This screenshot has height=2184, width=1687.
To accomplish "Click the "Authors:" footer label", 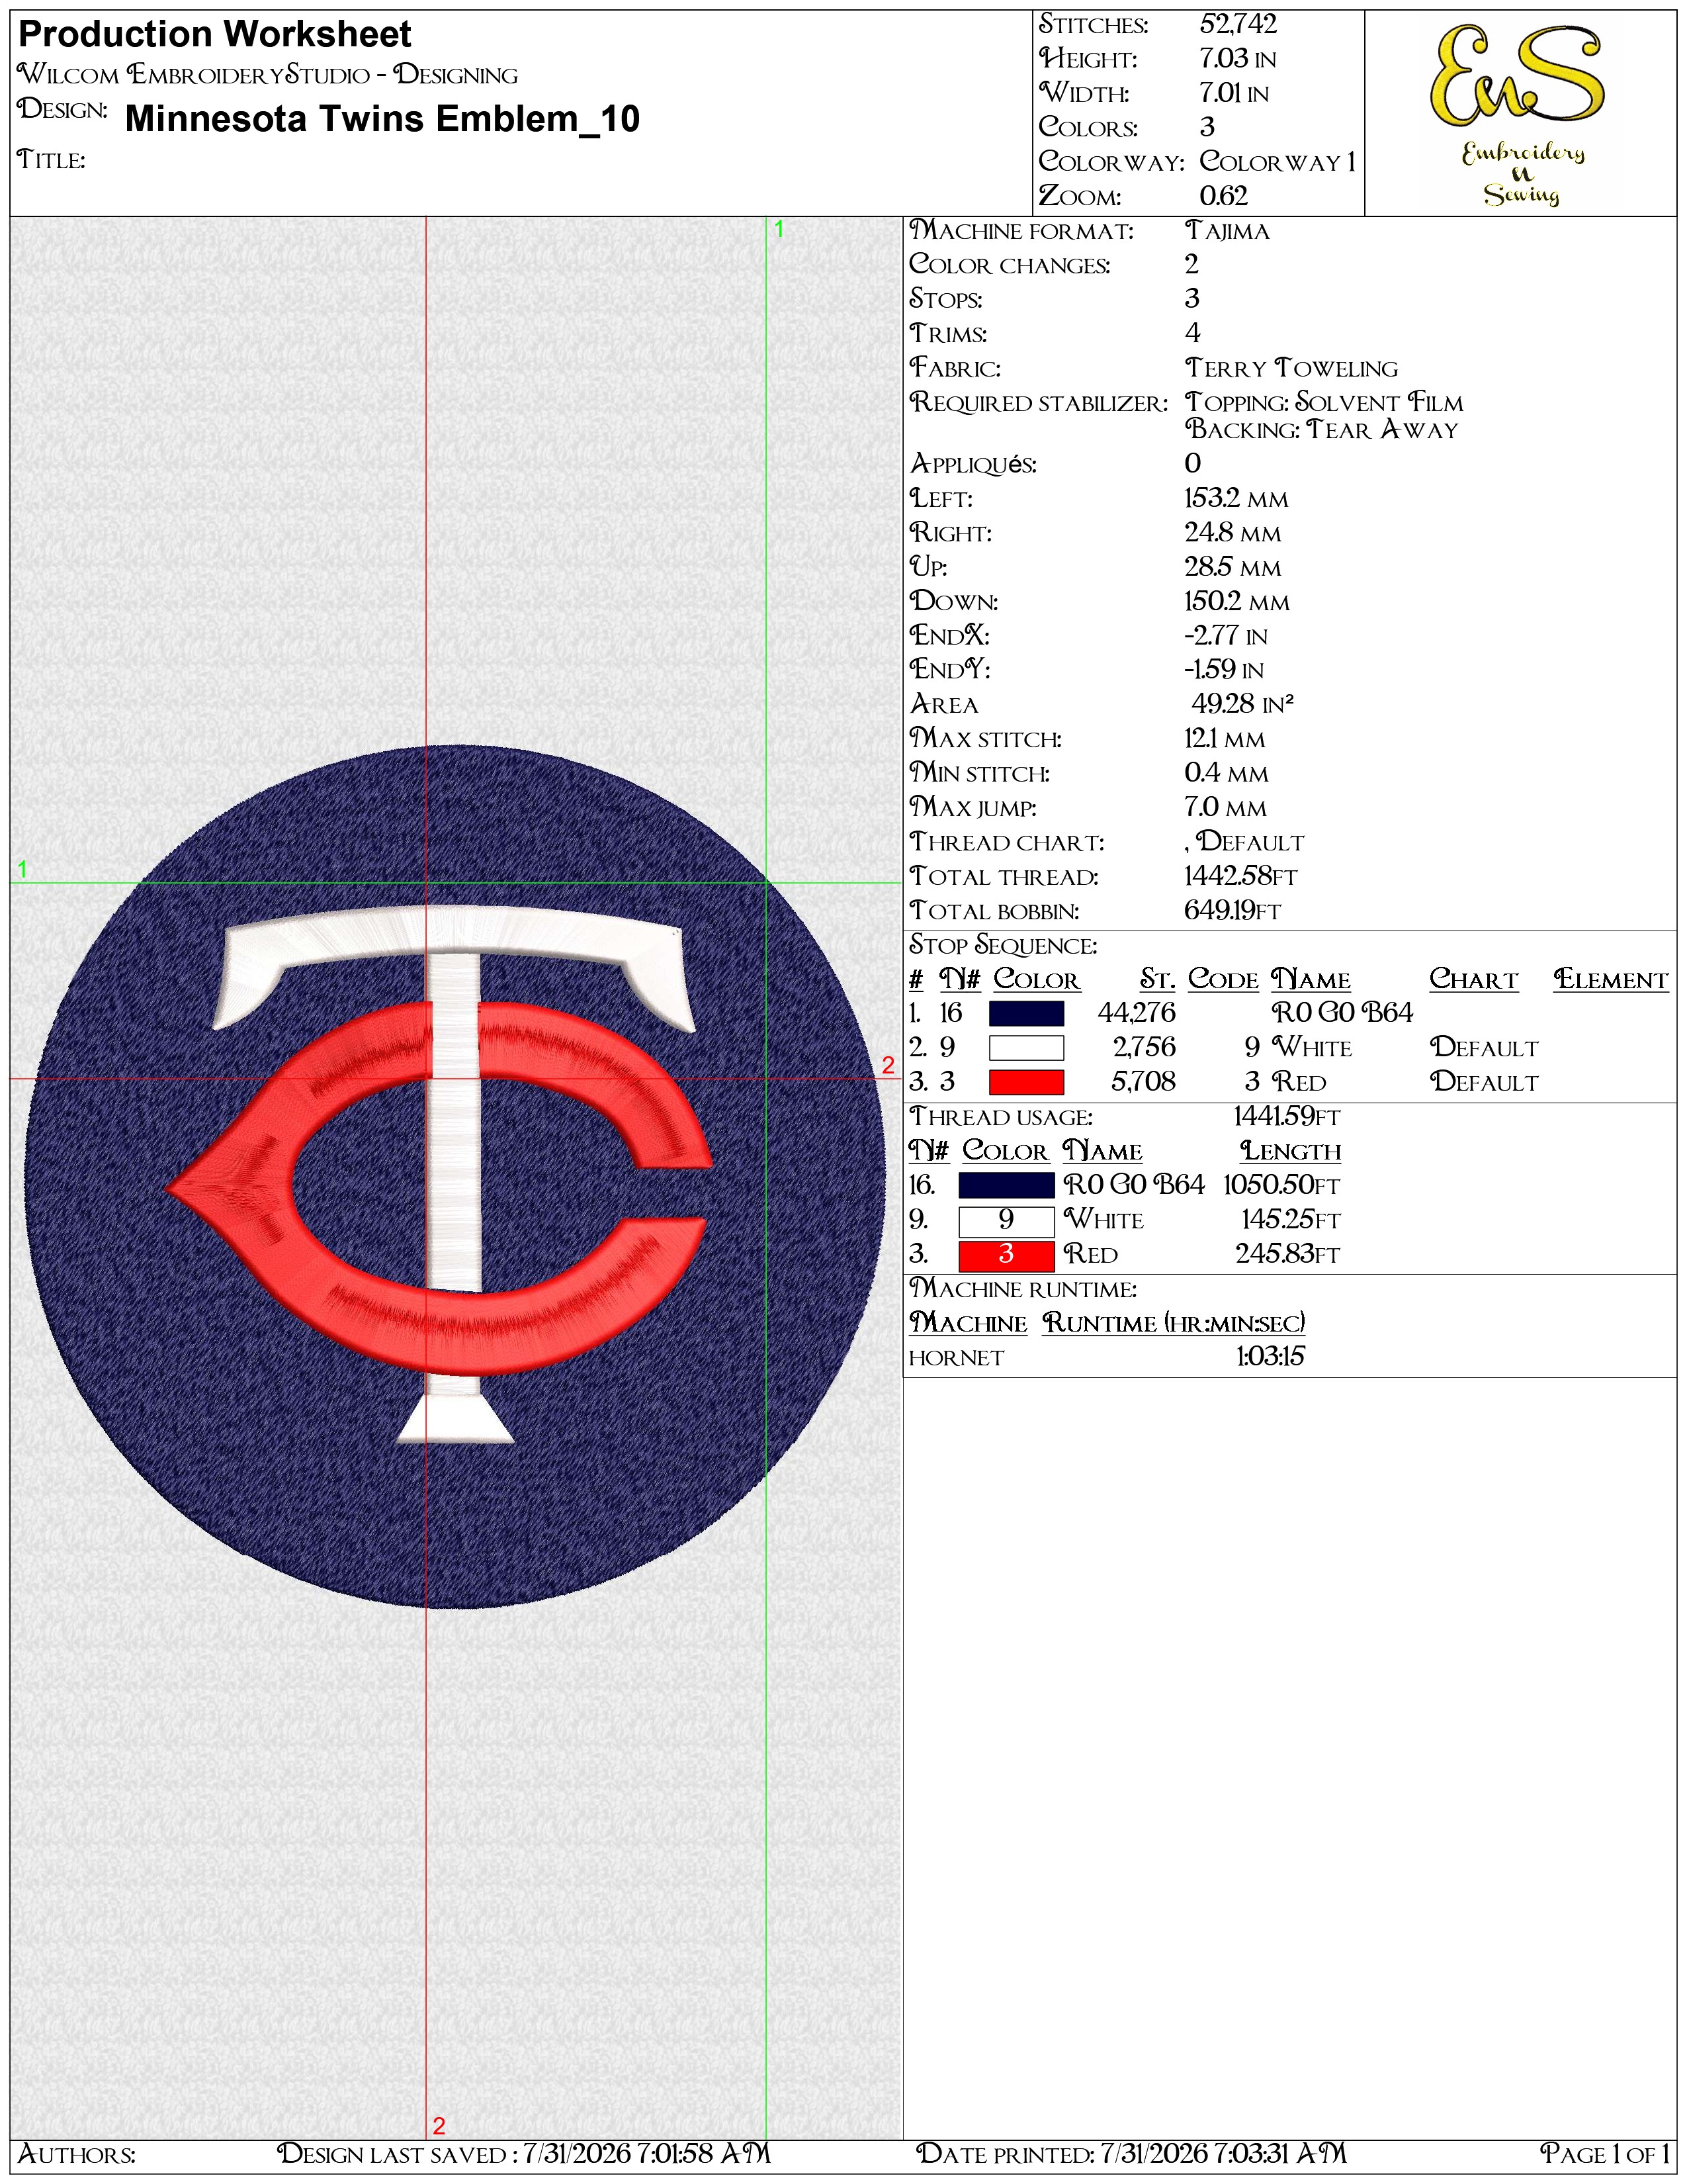I will 76,2154.
